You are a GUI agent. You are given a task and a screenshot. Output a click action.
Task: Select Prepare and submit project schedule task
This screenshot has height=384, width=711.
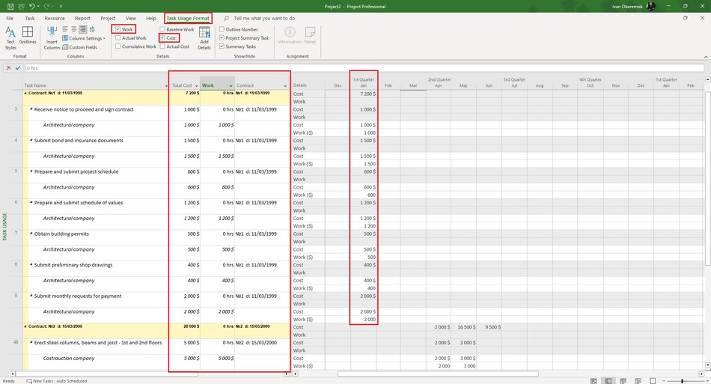point(76,172)
